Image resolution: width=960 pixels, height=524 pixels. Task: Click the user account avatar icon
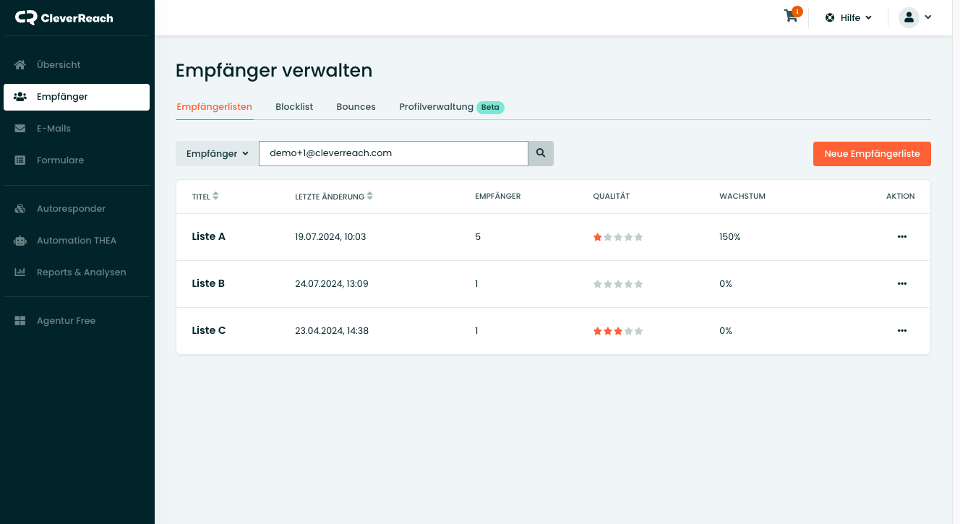click(x=909, y=17)
